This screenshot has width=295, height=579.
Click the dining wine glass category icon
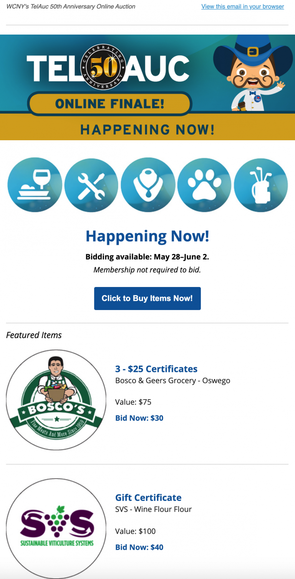35,185
